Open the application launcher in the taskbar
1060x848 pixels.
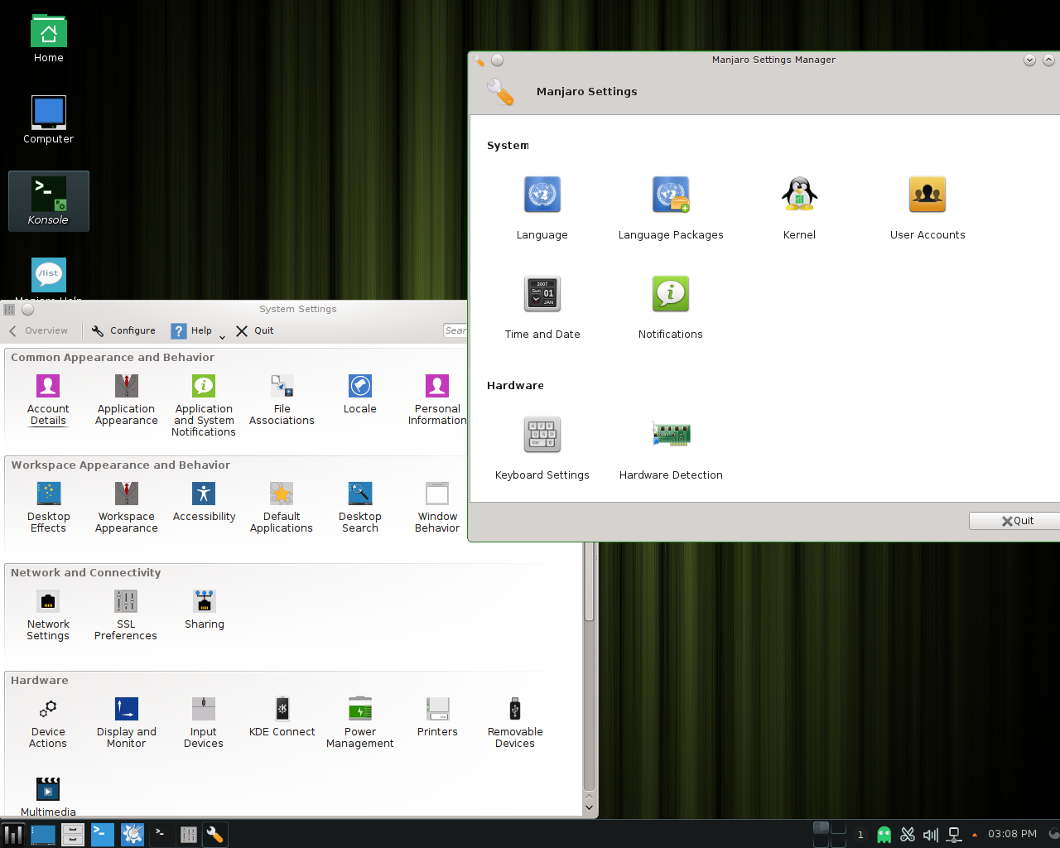(x=13, y=835)
